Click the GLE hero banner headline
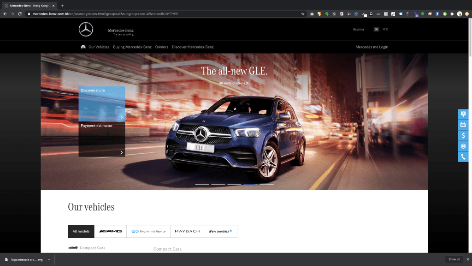 click(x=234, y=71)
